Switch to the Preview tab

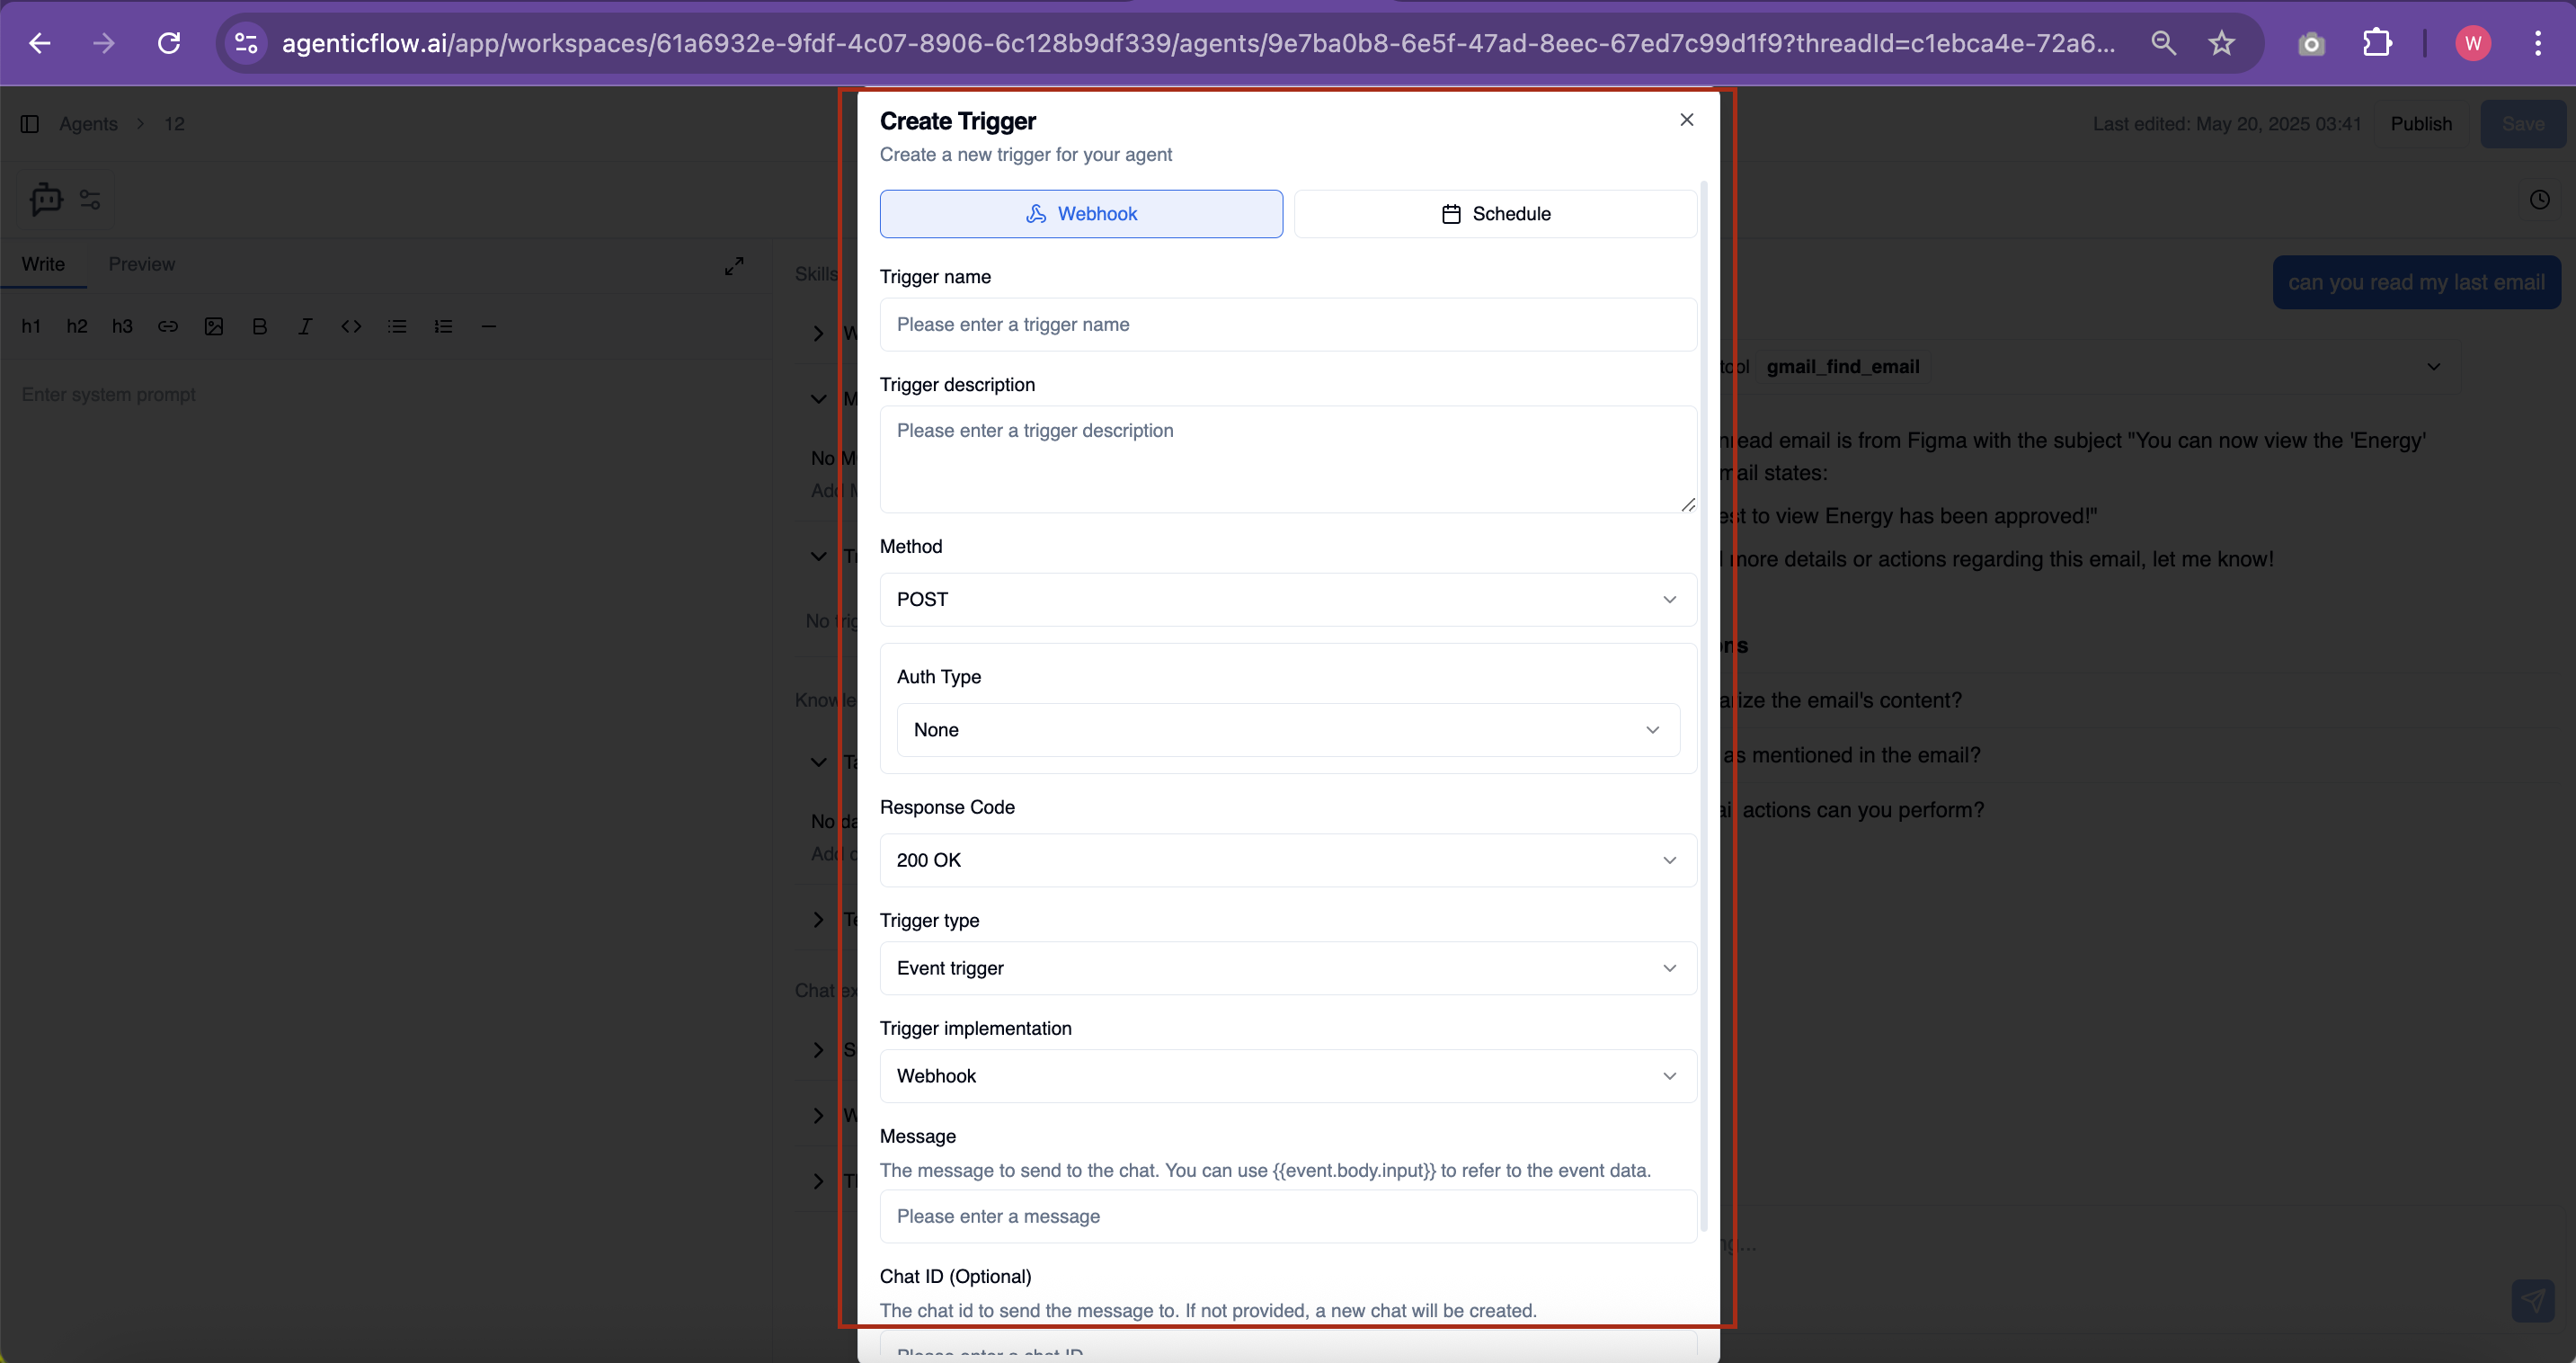(141, 264)
